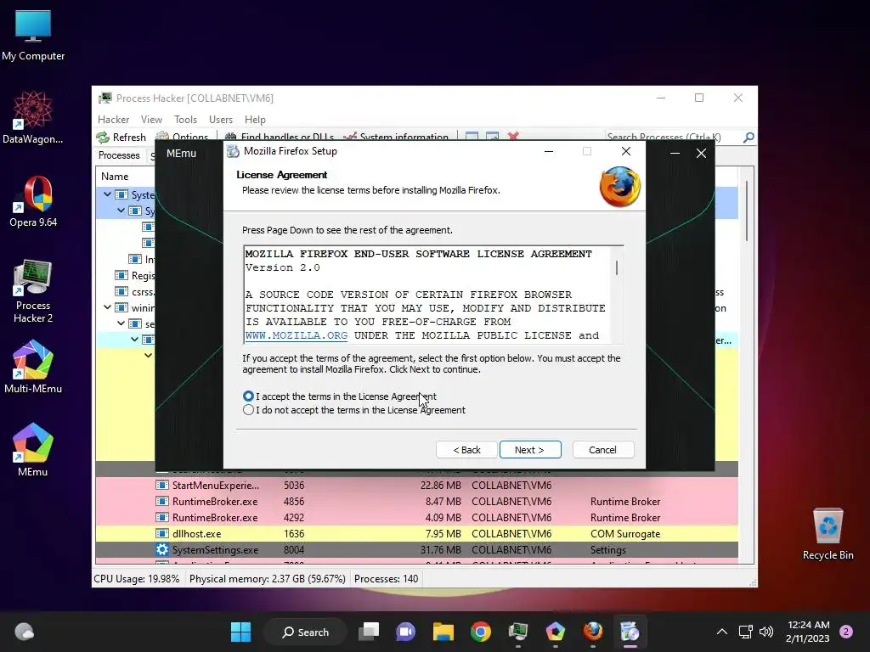Open the Users menu in Process Hacker
This screenshot has width=870, height=652.
coord(221,120)
